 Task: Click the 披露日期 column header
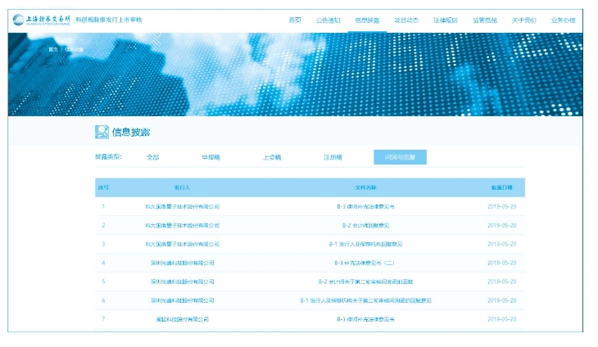[501, 187]
